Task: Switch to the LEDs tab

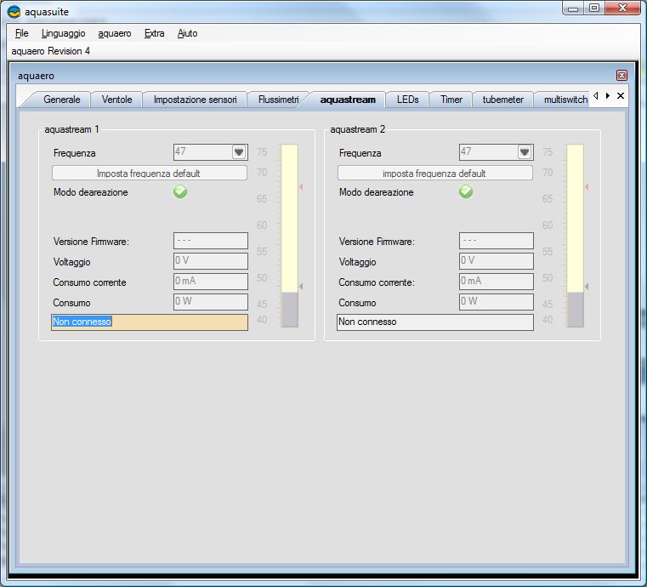Action: pyautogui.click(x=408, y=100)
